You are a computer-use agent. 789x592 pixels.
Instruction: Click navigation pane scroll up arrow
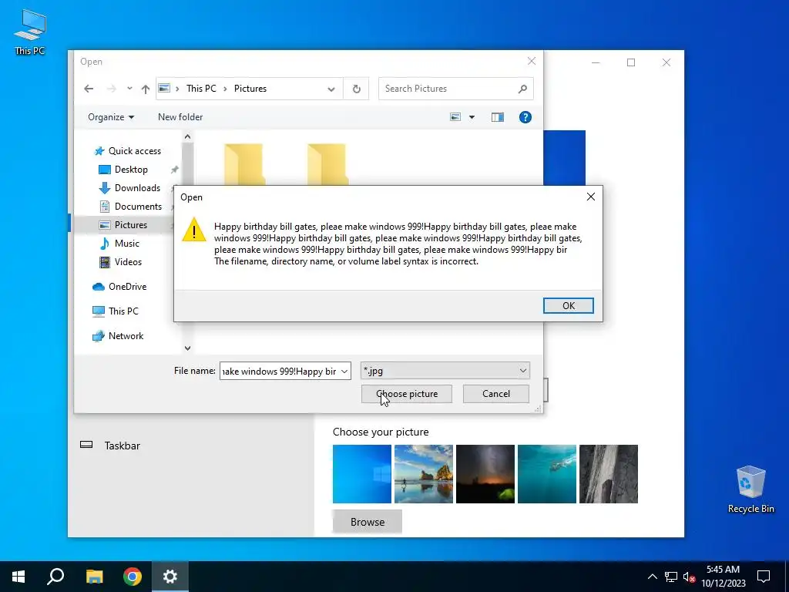pos(187,136)
